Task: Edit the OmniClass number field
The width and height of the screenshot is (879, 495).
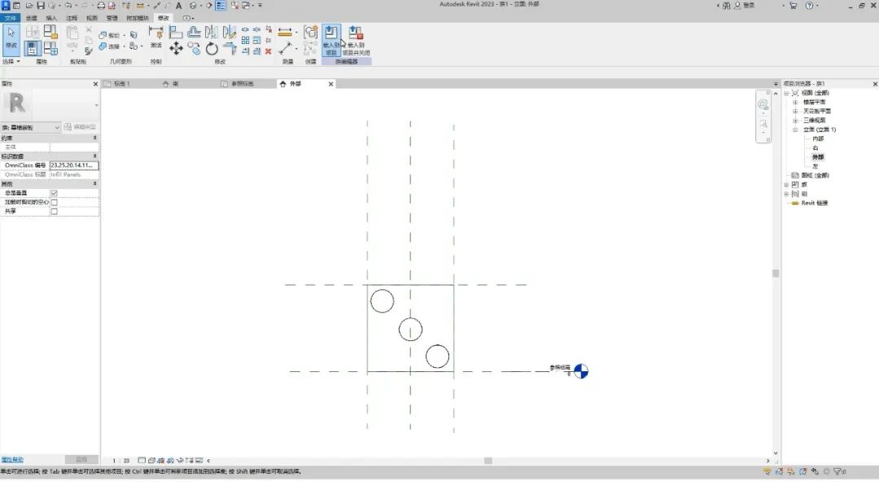Action: 74,165
